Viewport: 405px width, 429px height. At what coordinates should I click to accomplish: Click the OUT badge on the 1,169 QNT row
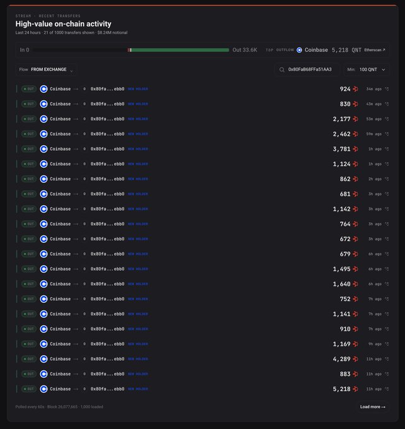29,344
